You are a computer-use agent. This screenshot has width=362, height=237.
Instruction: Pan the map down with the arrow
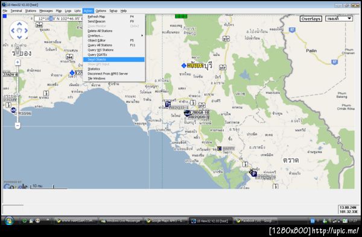pyautogui.click(x=19, y=37)
